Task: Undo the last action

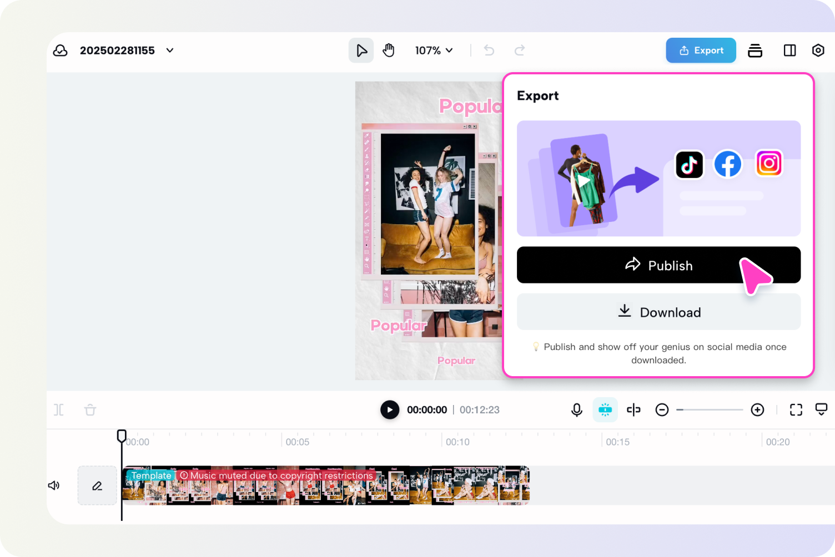Action: (489, 50)
